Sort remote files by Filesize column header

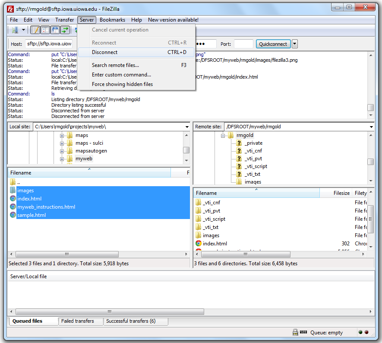tap(335, 193)
